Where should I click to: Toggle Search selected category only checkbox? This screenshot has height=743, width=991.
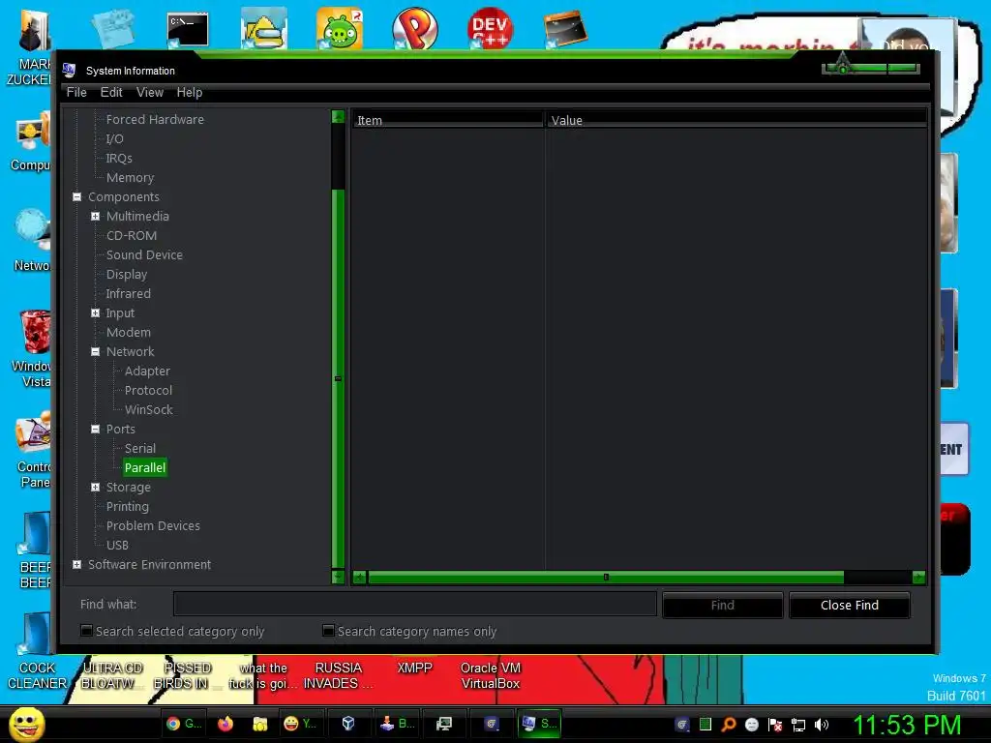pos(86,631)
